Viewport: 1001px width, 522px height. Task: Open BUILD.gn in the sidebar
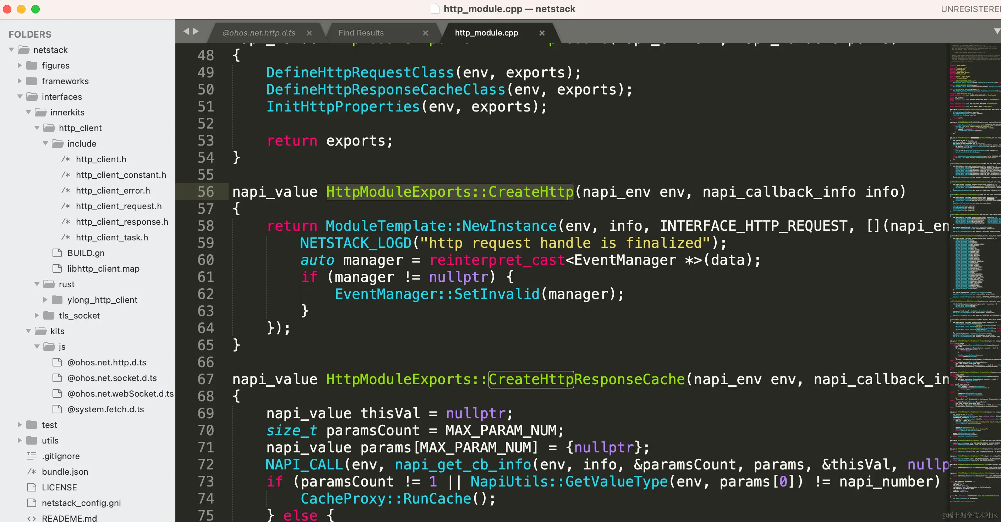click(86, 252)
